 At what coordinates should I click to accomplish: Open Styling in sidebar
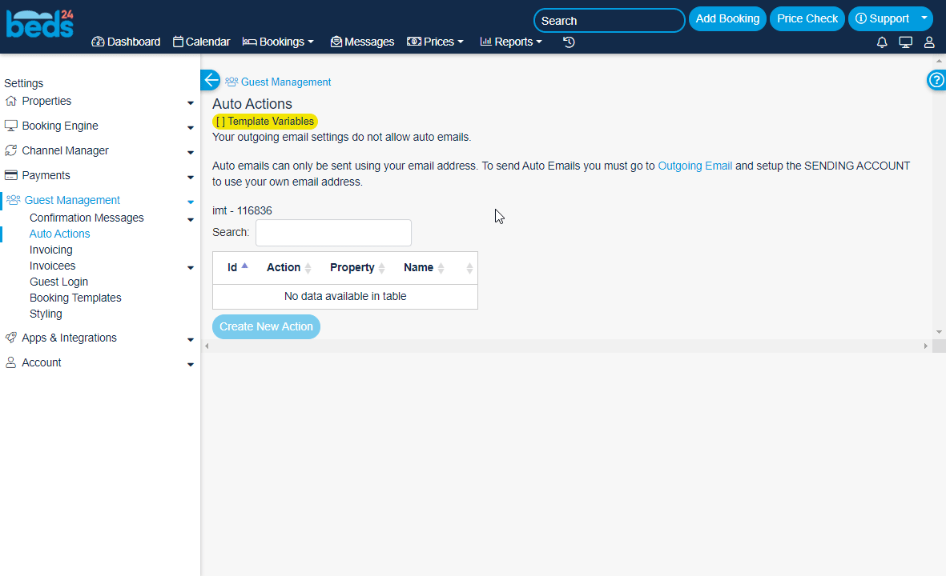pos(46,314)
